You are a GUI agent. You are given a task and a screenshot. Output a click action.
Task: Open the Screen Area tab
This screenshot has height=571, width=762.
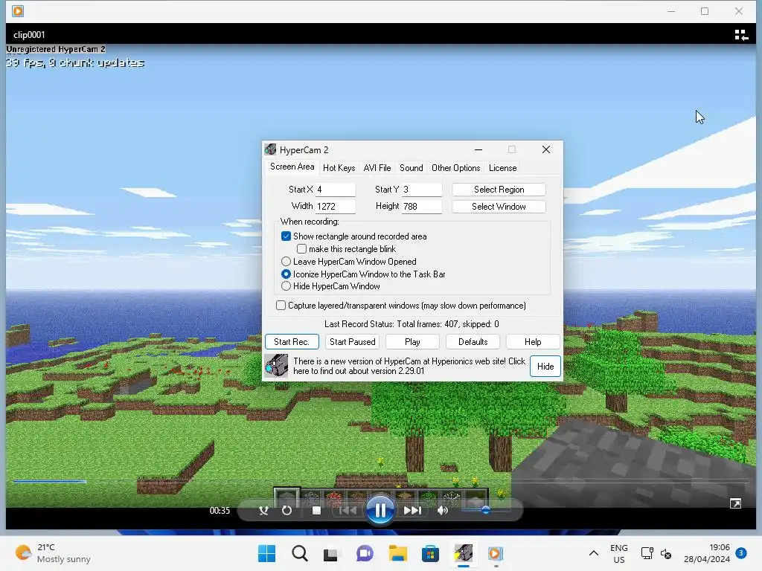(292, 167)
